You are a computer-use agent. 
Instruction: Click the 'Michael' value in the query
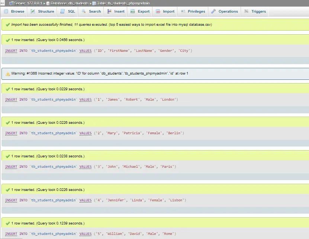click(x=131, y=167)
